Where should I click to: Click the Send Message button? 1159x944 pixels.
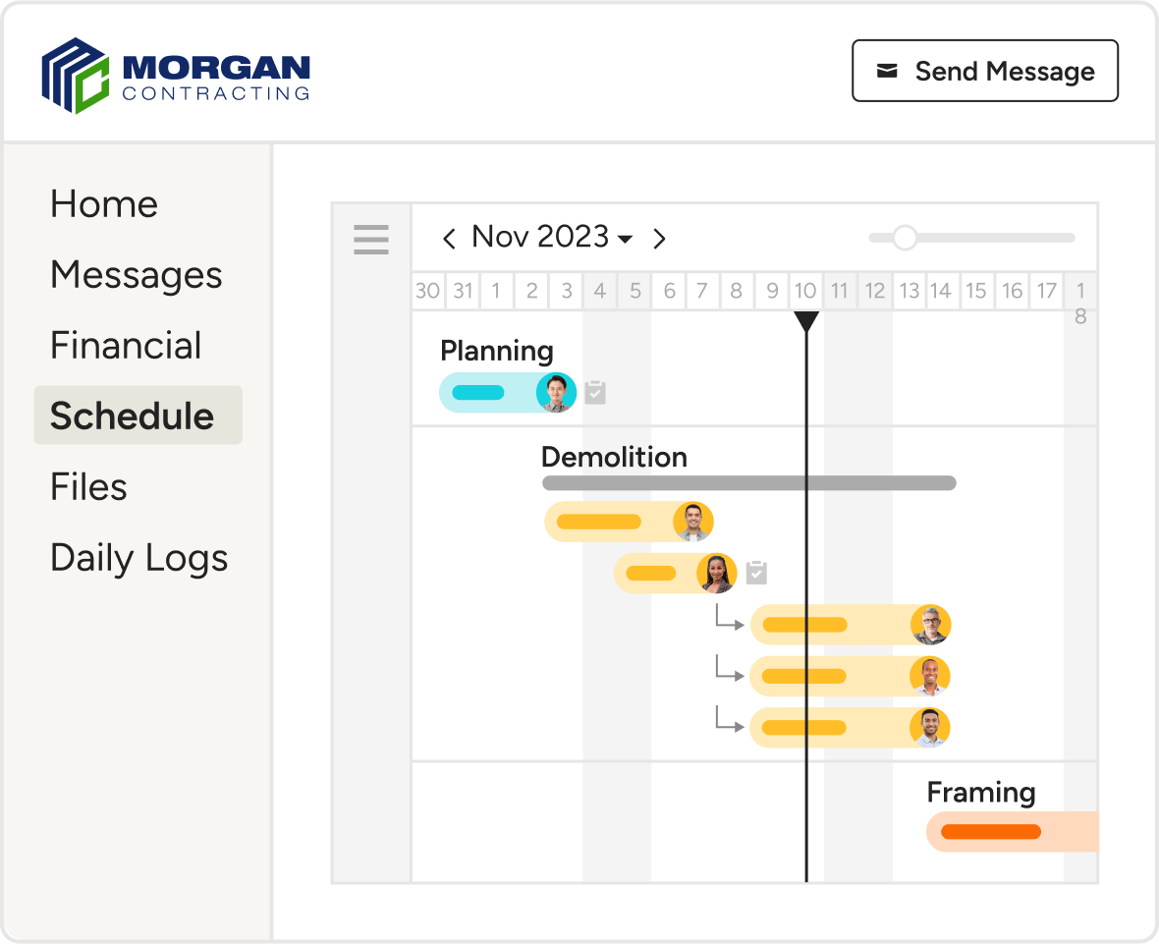[x=984, y=71]
